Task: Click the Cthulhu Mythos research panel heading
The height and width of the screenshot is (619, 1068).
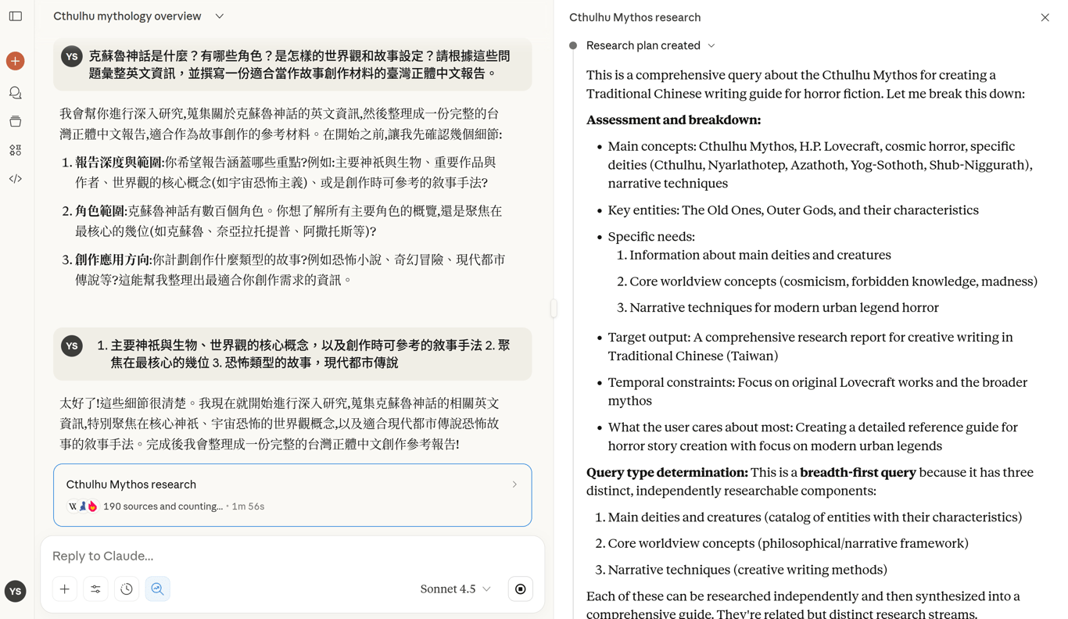Action: click(x=635, y=17)
